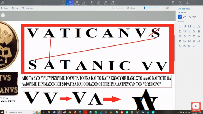Select the six-point star shape

tap(194, 36)
